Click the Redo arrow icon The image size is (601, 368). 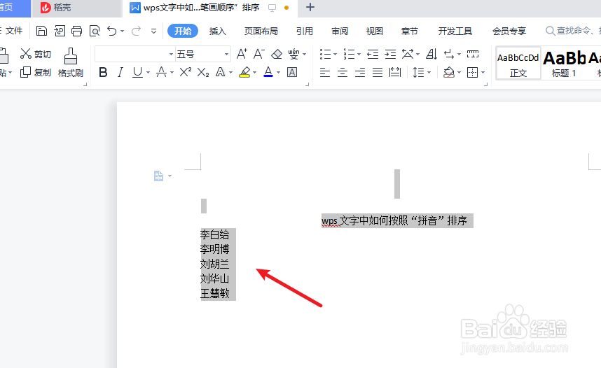coord(136,31)
